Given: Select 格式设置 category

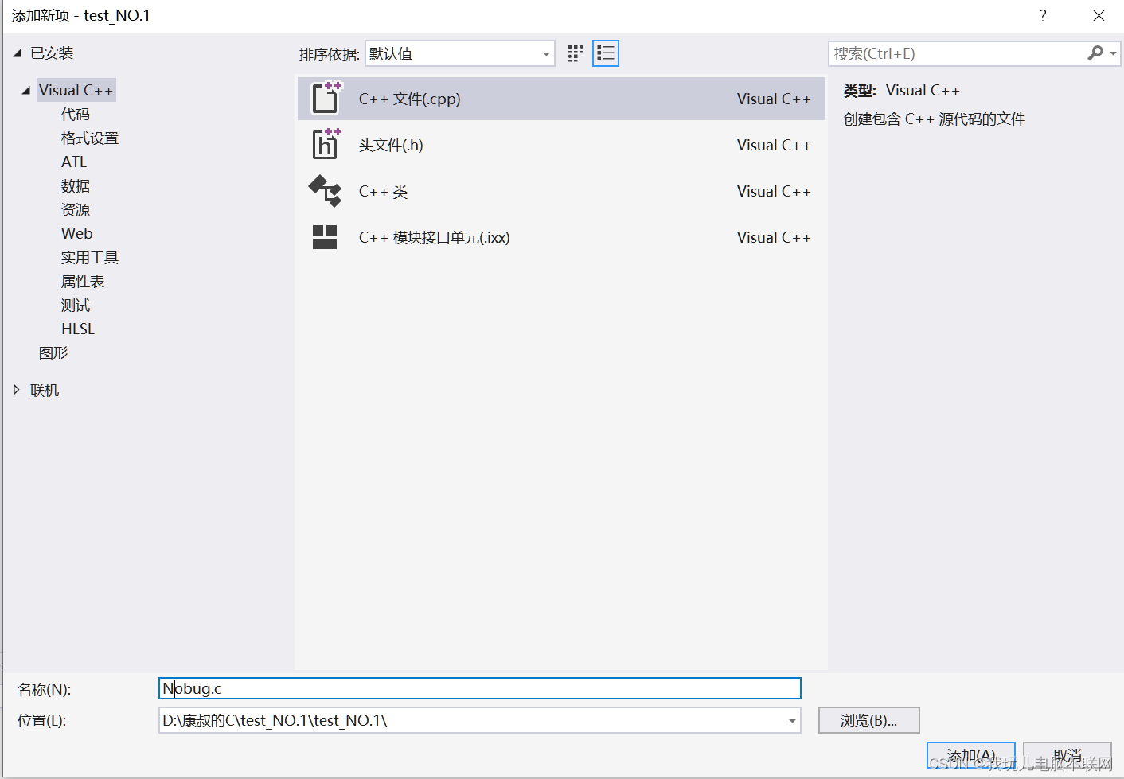Looking at the screenshot, I should (90, 138).
